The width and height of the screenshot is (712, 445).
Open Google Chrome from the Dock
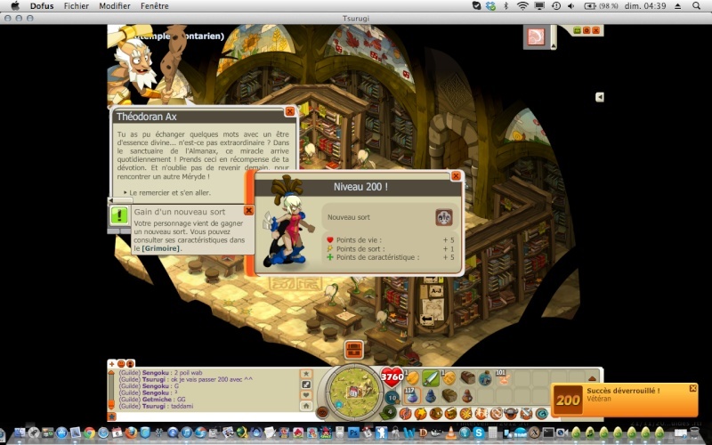[90, 433]
